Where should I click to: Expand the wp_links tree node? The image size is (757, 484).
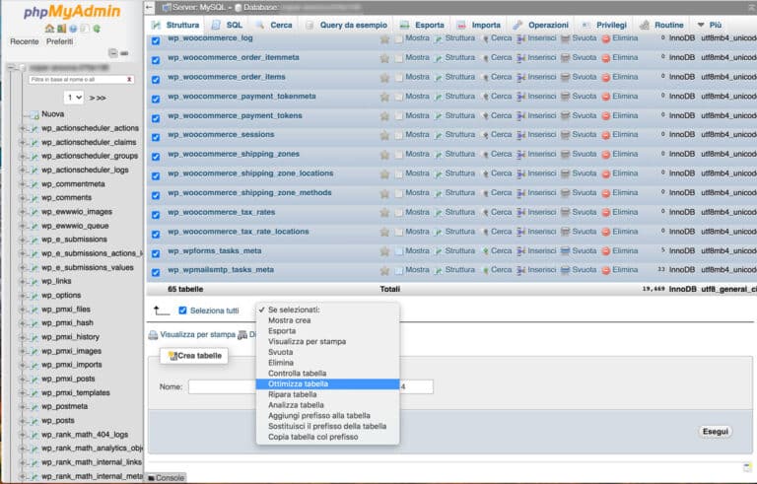coord(22,282)
